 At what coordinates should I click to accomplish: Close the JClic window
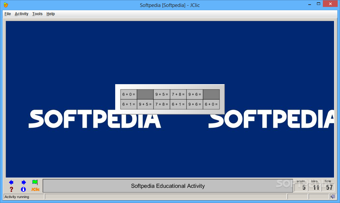click(x=330, y=4)
